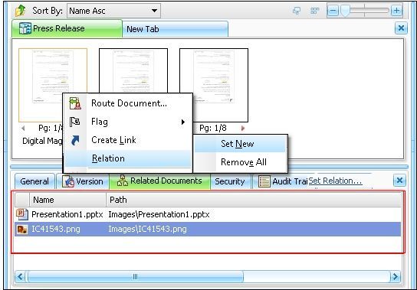Click the PNG image file icon
The image size is (417, 290).
click(x=22, y=230)
